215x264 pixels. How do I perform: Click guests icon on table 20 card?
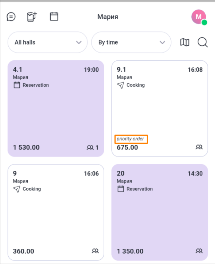(199, 251)
